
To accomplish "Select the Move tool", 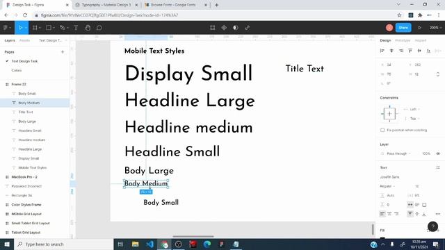I will click(x=20, y=28).
